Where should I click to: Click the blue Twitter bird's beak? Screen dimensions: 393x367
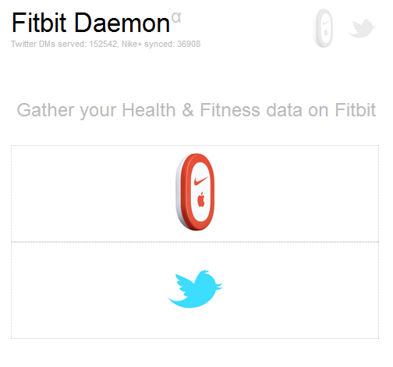[x=219, y=286]
